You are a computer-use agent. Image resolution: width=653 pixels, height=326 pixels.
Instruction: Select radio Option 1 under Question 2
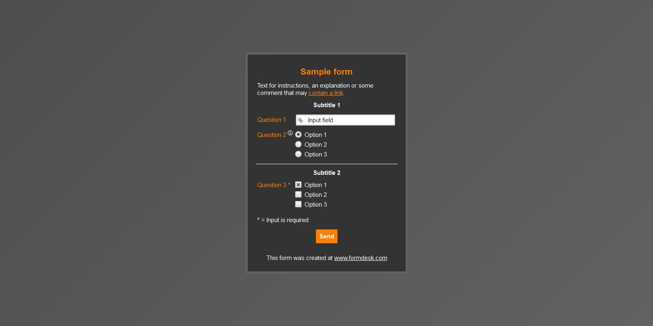[298, 134]
